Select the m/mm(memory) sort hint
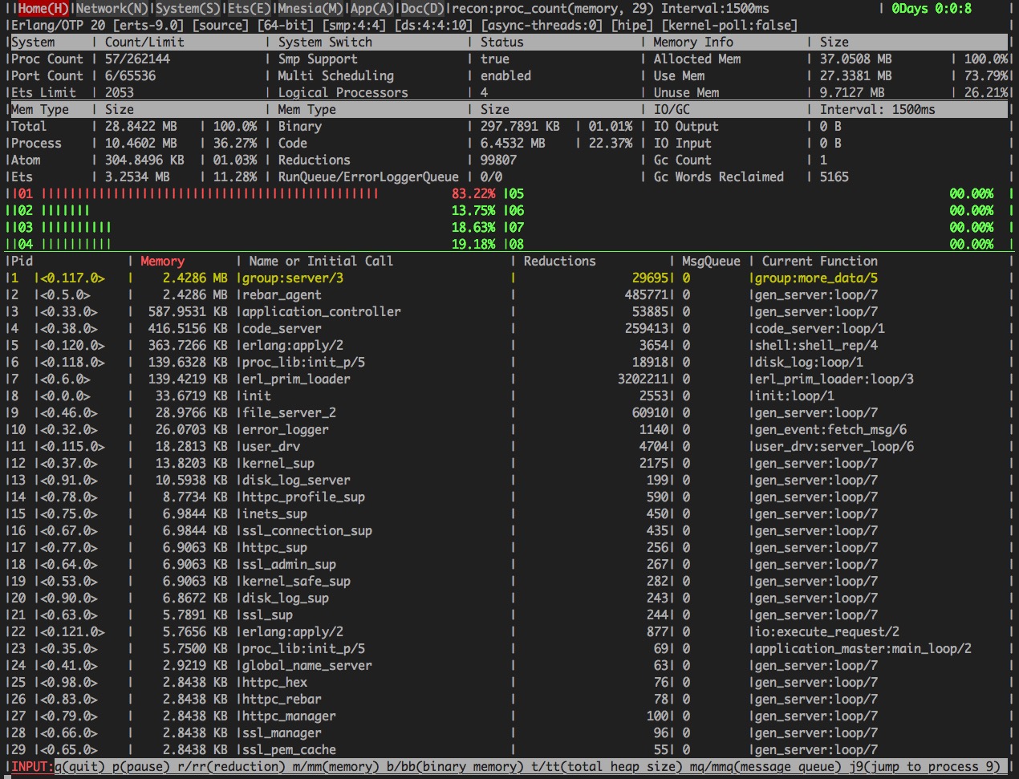 [x=336, y=766]
